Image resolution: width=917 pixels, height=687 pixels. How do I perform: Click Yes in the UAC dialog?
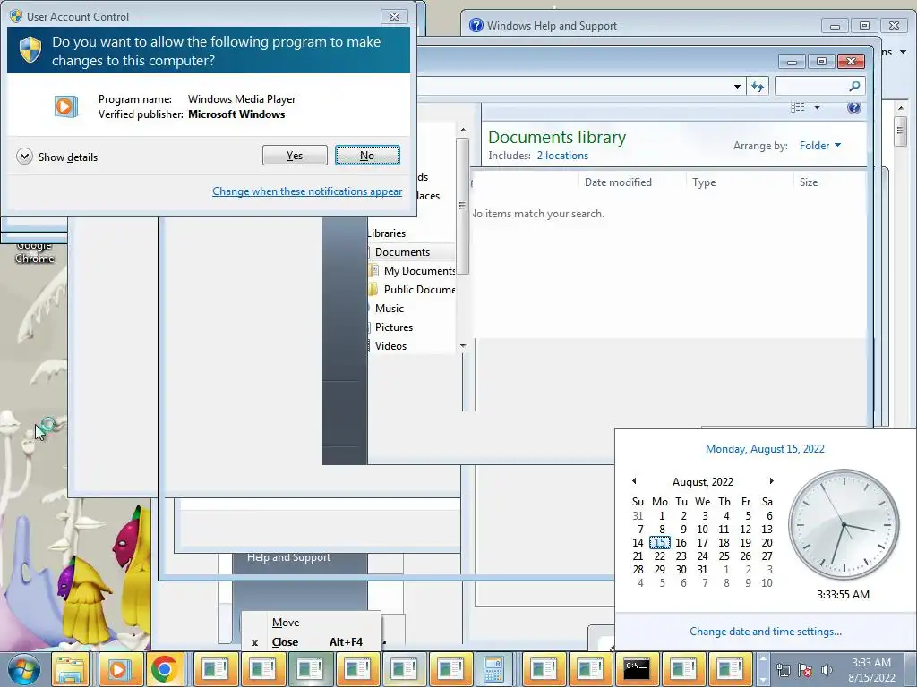[x=295, y=156]
